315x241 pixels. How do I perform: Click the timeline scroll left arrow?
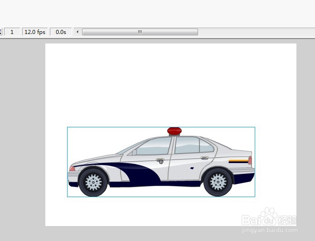tap(78, 32)
